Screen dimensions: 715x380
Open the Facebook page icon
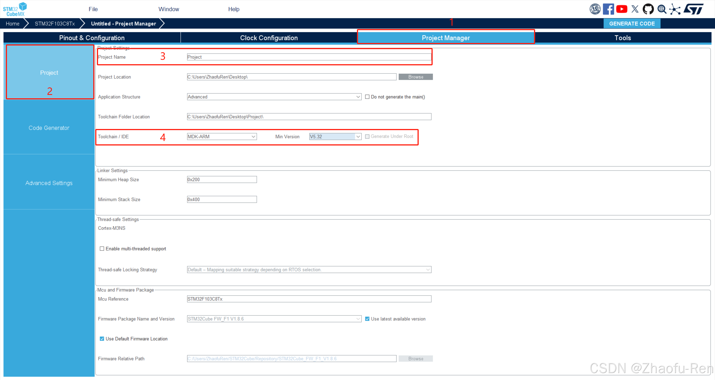point(608,9)
